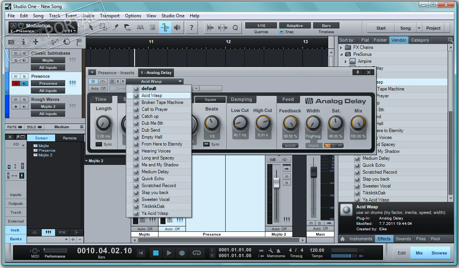Image resolution: width=459 pixels, height=268 pixels.
Task: Select the Paint pencil tool
Action: 115,27
